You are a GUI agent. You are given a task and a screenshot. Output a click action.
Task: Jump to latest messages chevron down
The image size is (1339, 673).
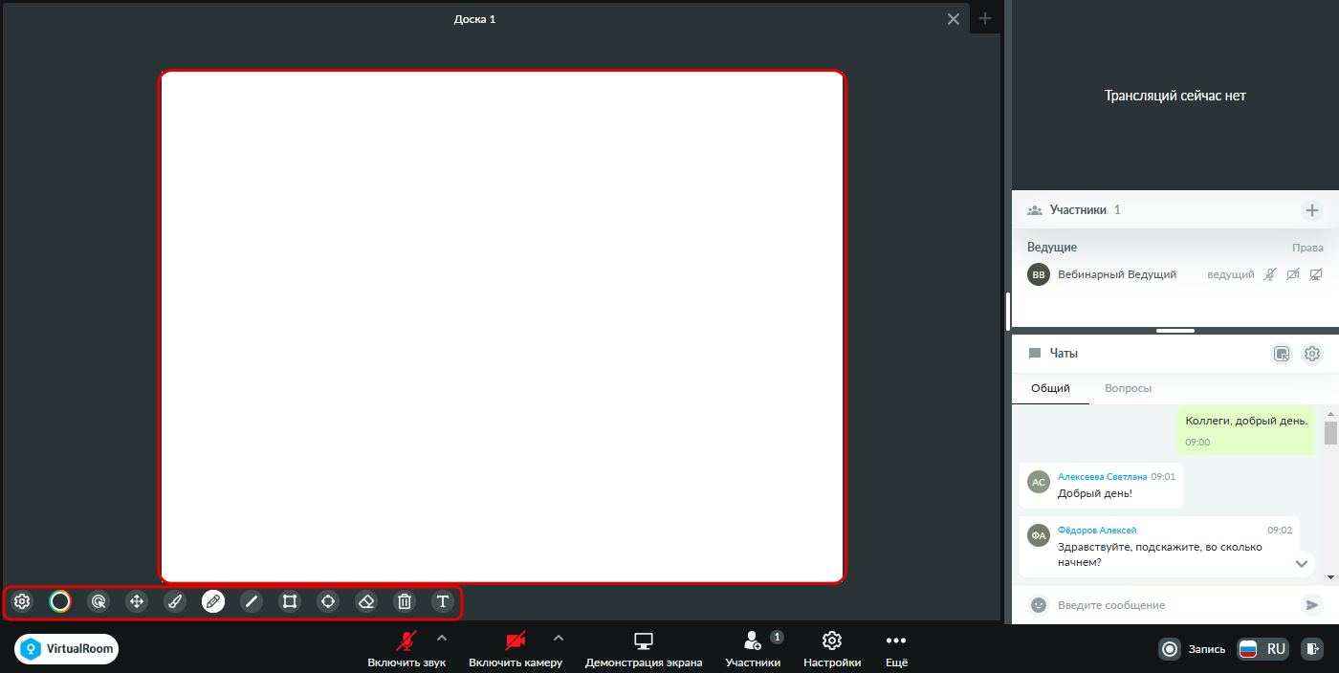point(1301,564)
